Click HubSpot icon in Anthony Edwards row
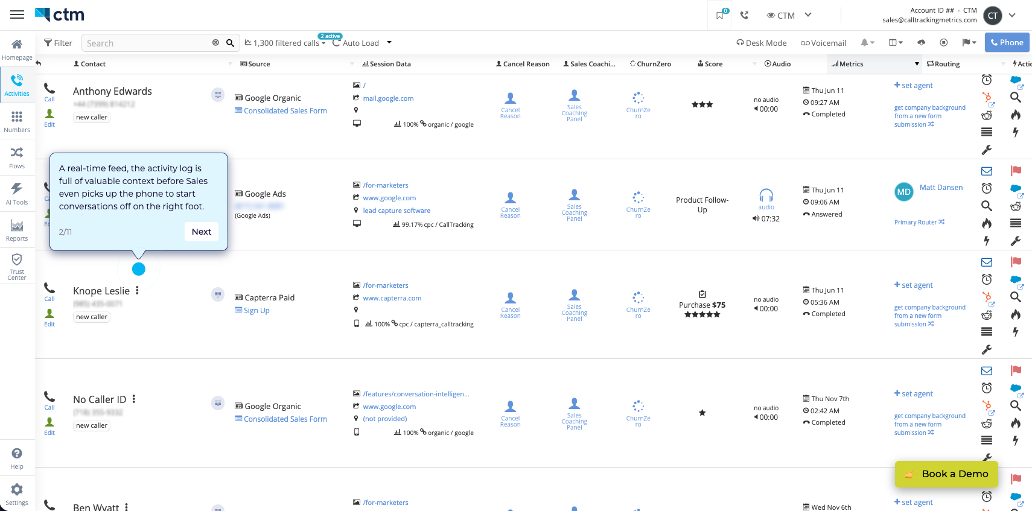Viewport: 1032px width, 511px height. tap(987, 97)
